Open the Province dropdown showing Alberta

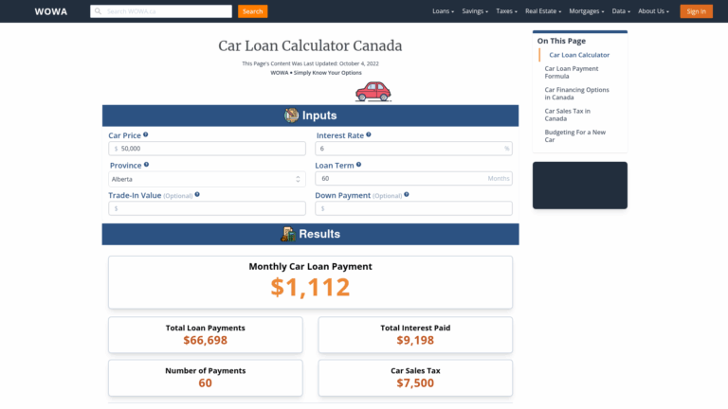tap(206, 178)
